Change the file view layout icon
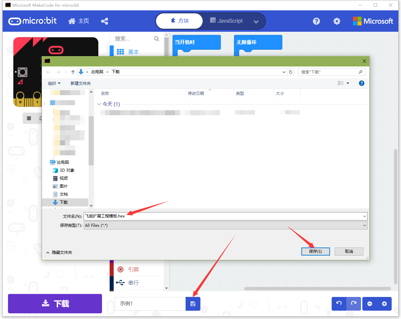 pyautogui.click(x=340, y=83)
